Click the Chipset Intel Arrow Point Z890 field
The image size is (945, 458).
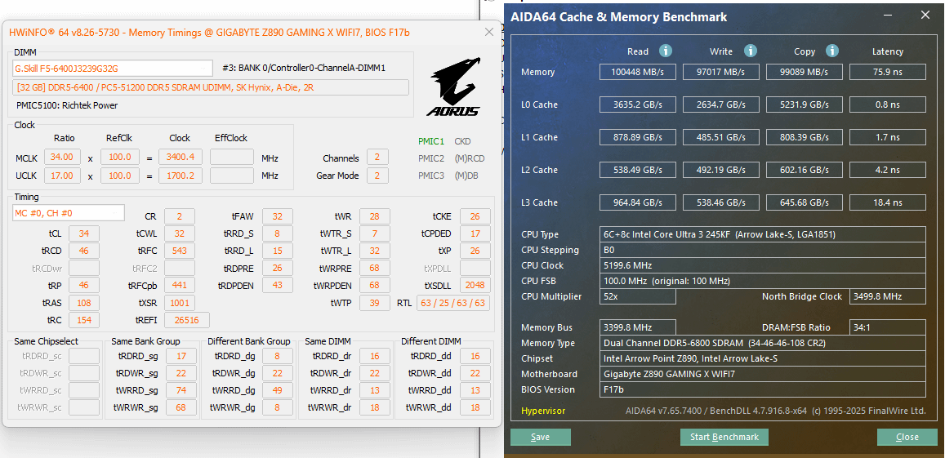tap(763, 358)
